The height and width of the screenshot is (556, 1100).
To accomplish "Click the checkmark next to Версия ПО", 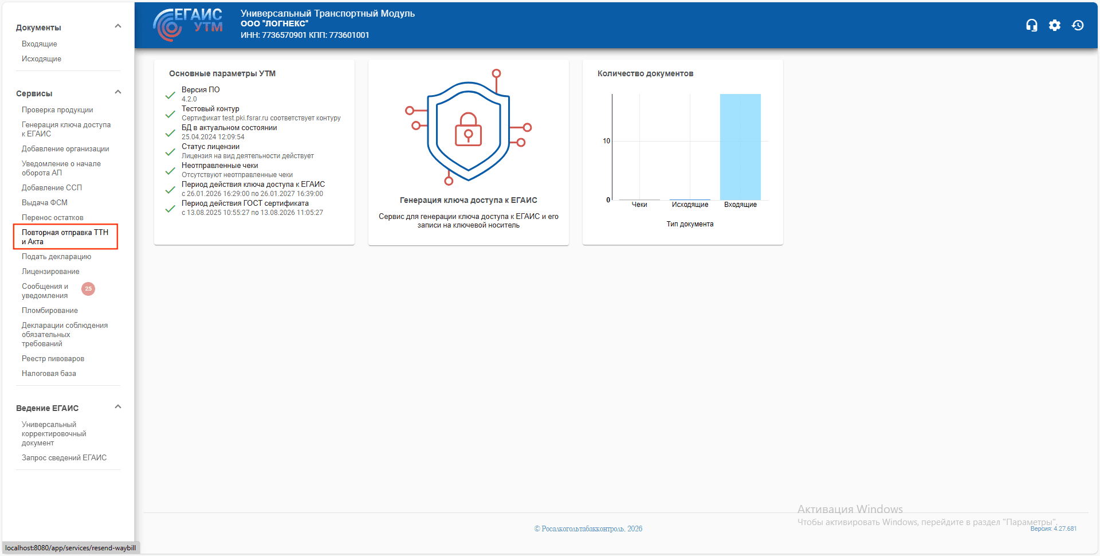I will coord(170,95).
